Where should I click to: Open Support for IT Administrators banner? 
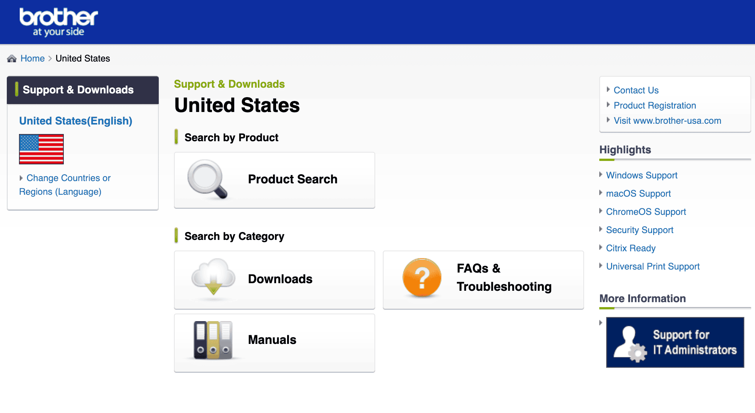[675, 342]
